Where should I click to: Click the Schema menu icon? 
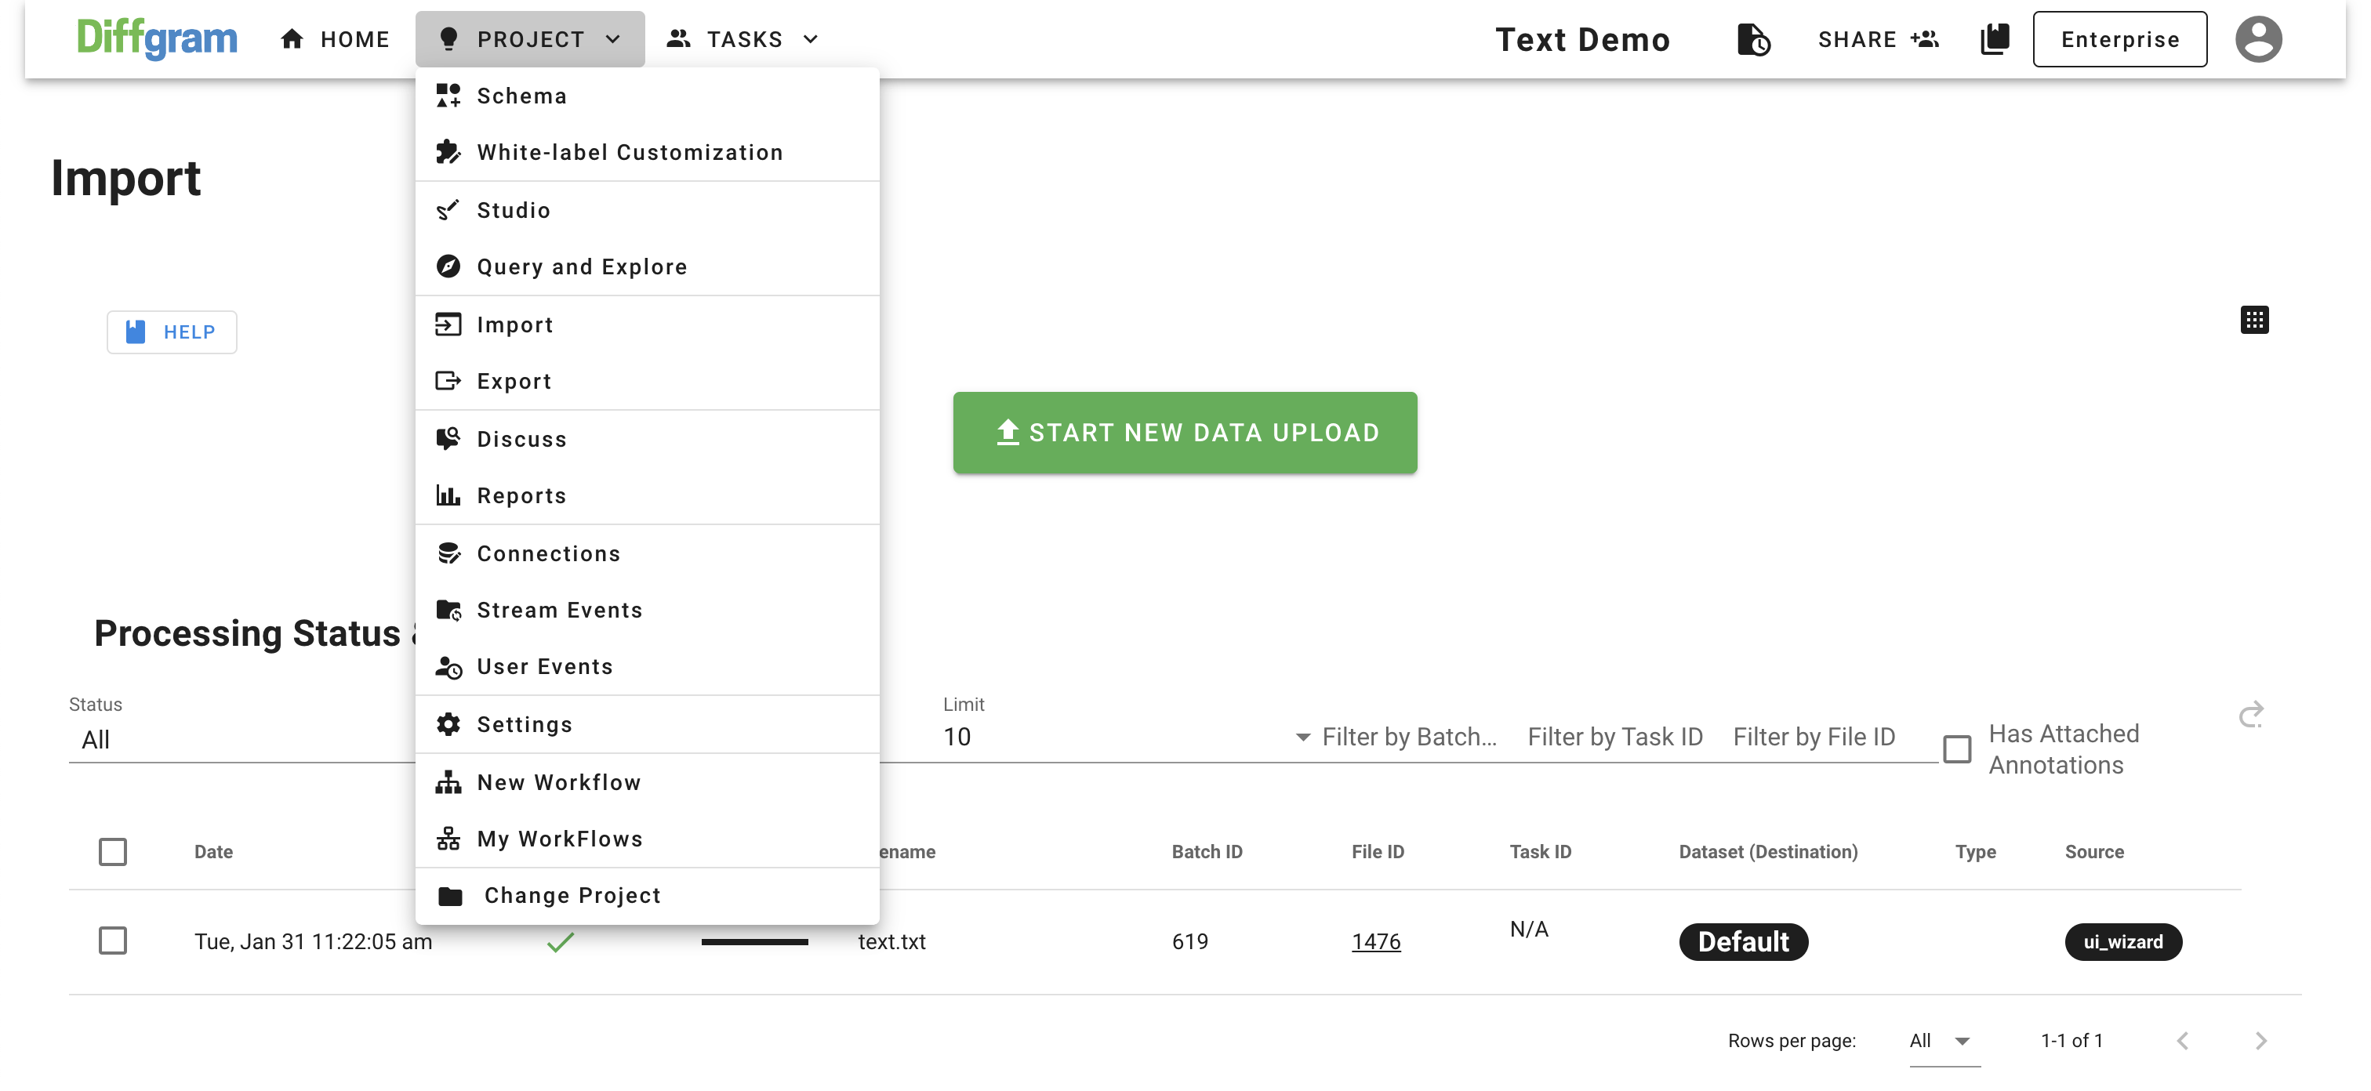tap(448, 96)
